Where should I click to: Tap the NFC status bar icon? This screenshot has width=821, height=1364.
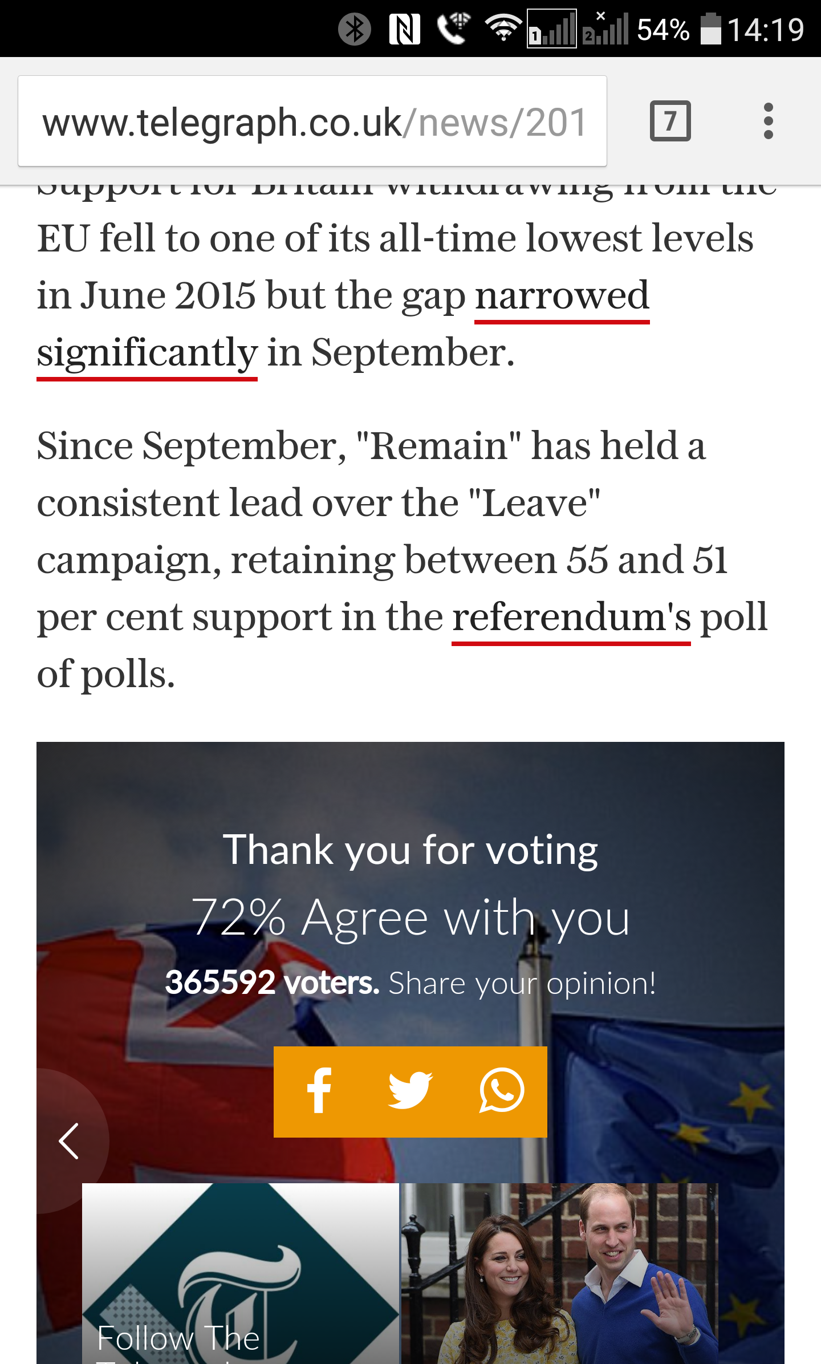tap(404, 30)
